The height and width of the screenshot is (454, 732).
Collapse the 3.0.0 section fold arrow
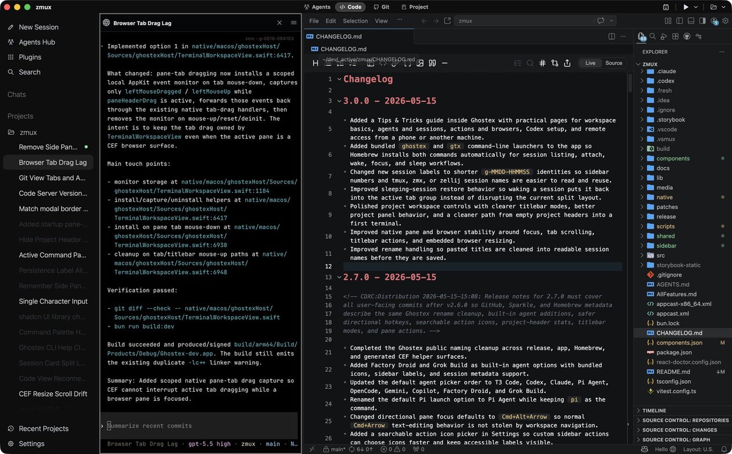[339, 101]
